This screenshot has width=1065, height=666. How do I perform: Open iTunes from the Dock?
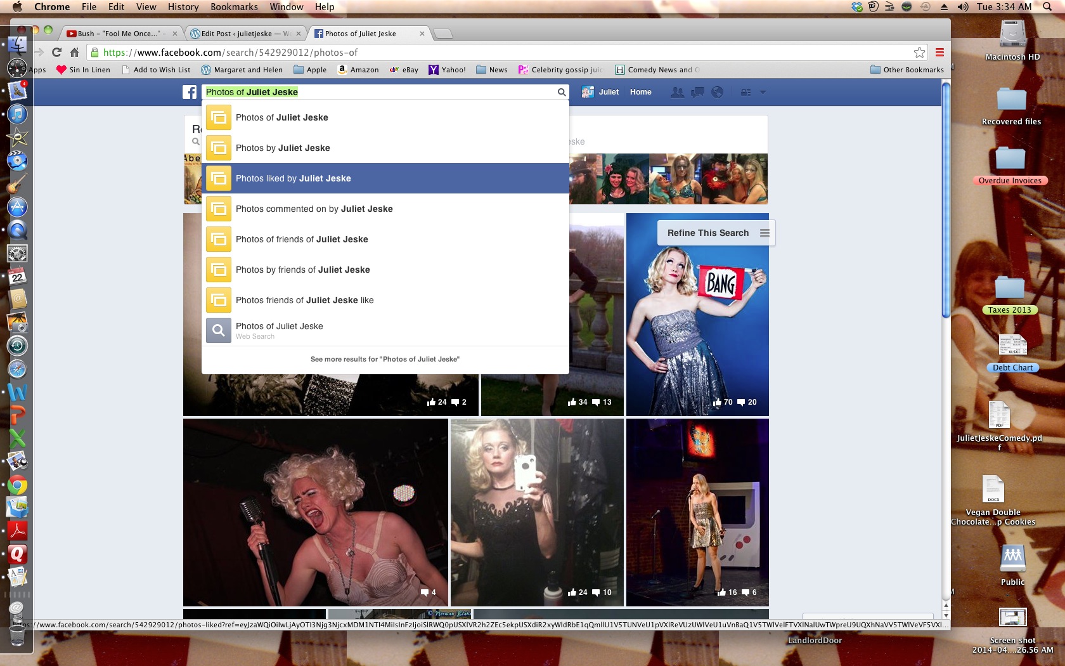coord(17,114)
